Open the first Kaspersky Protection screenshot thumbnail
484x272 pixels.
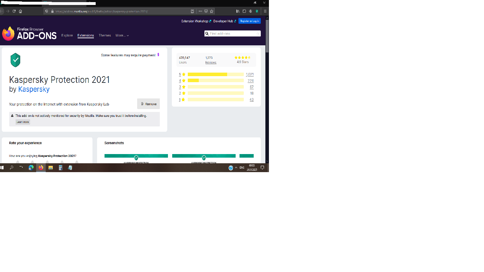click(x=136, y=158)
